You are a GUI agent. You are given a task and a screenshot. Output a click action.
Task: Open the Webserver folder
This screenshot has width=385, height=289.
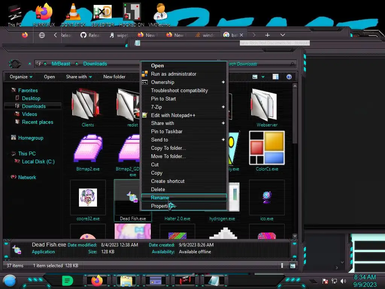click(x=265, y=105)
